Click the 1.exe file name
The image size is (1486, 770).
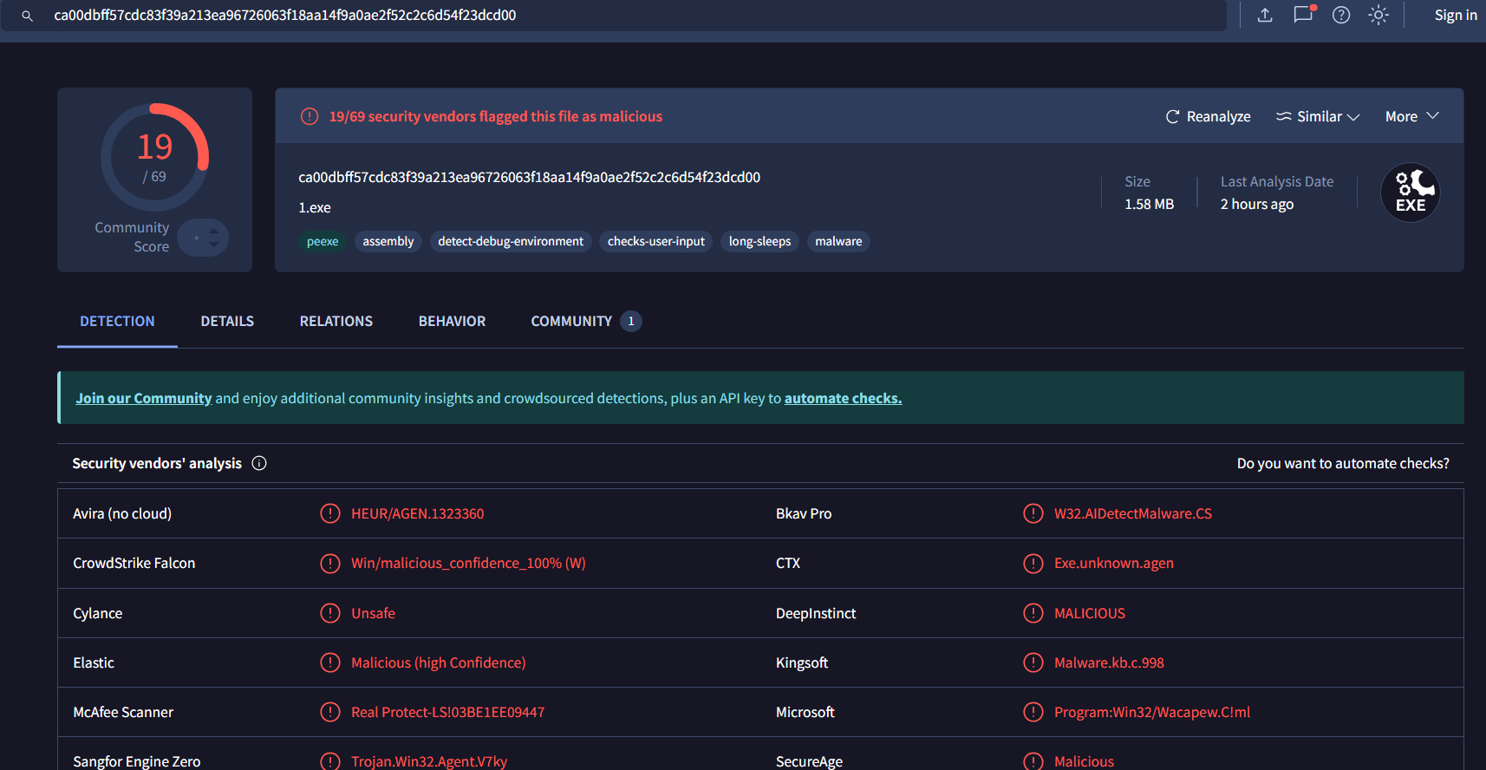[315, 207]
